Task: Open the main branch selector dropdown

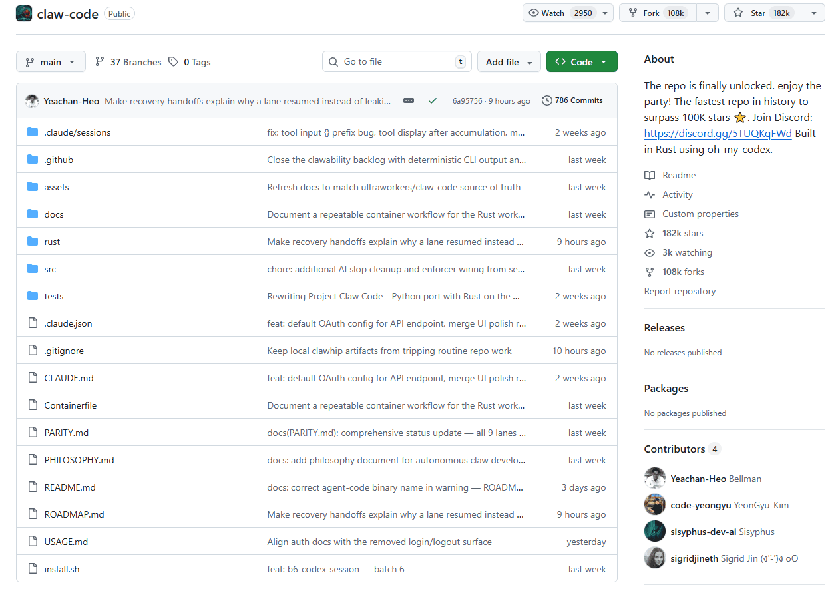Action: point(51,61)
